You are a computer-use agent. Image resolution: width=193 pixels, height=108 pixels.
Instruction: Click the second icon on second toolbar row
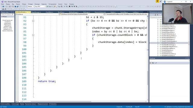coord(5,9)
